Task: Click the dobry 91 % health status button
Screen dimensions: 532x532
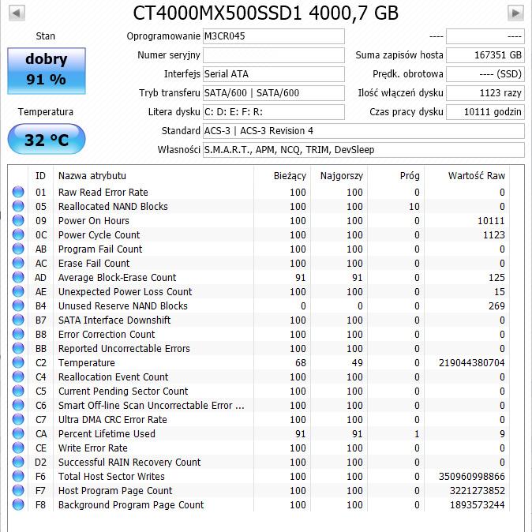Action: 47,70
